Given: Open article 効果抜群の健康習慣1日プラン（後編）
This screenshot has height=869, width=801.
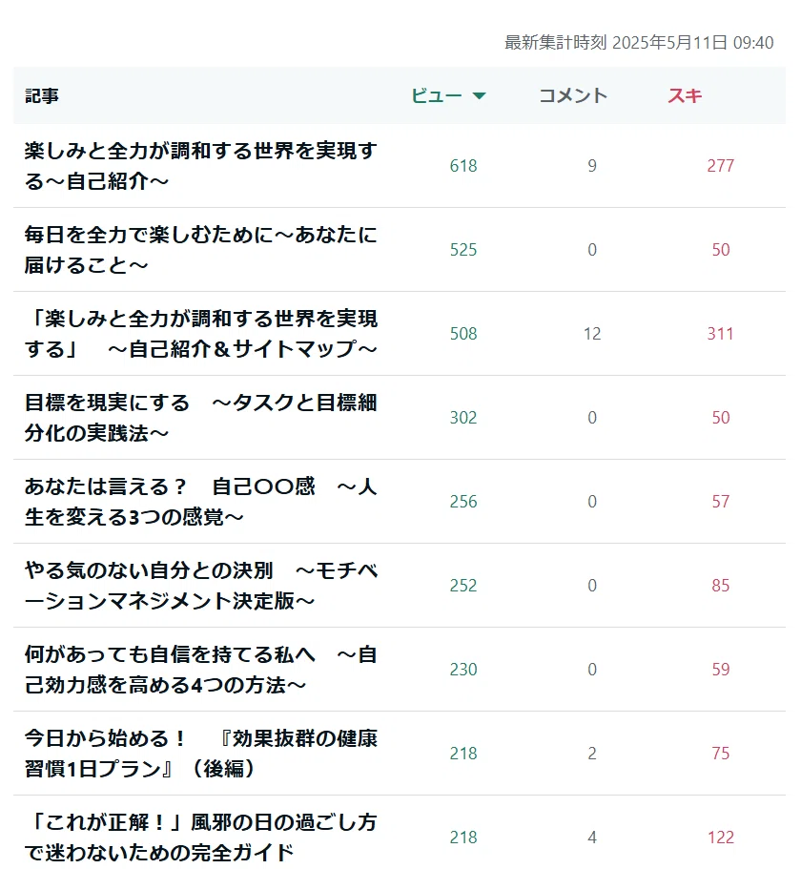Looking at the screenshot, I should (x=200, y=754).
